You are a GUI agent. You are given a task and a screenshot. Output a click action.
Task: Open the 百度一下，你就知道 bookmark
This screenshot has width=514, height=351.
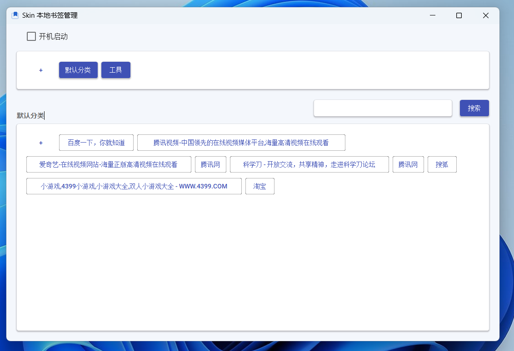[96, 143]
